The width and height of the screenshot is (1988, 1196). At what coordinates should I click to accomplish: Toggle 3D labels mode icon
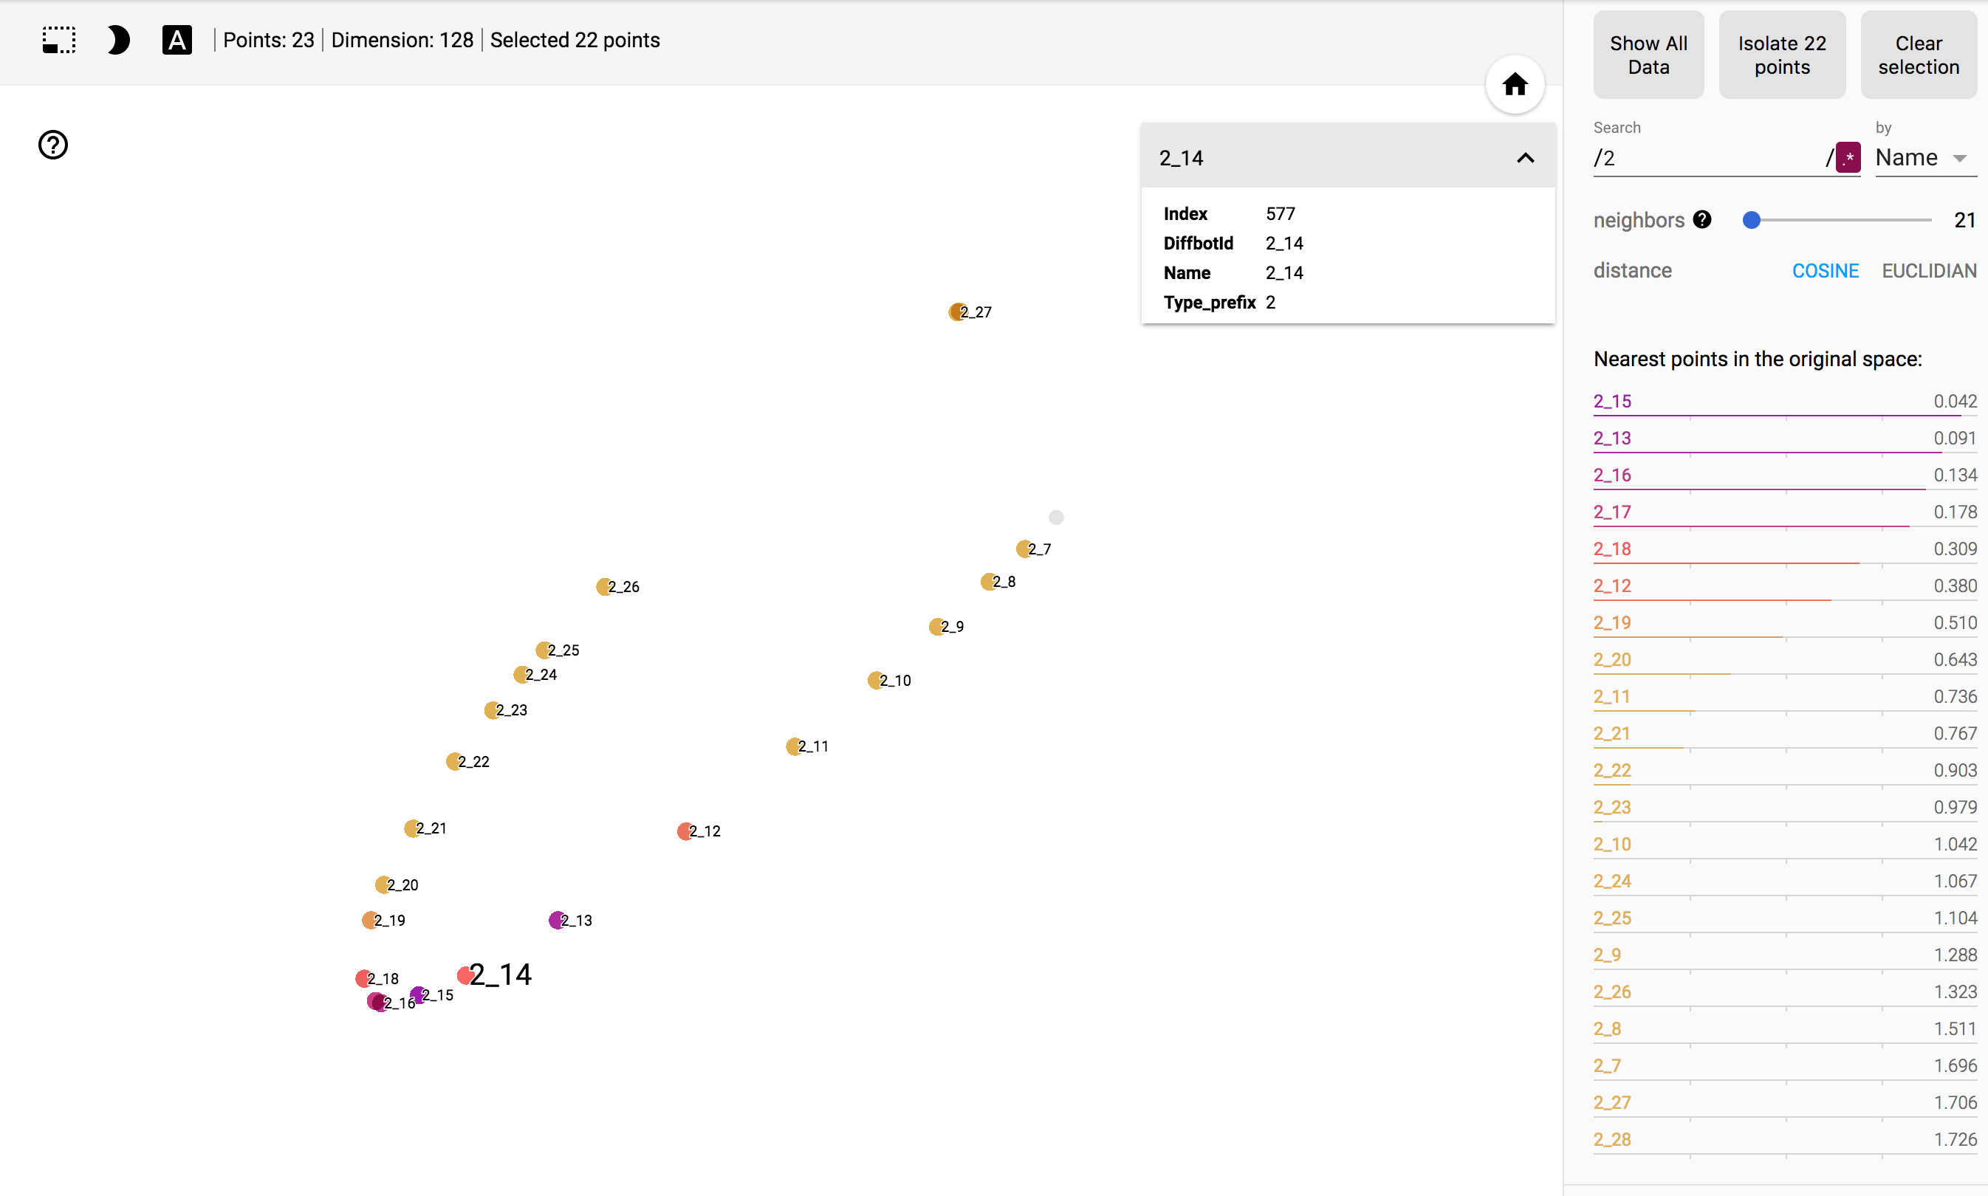click(176, 39)
